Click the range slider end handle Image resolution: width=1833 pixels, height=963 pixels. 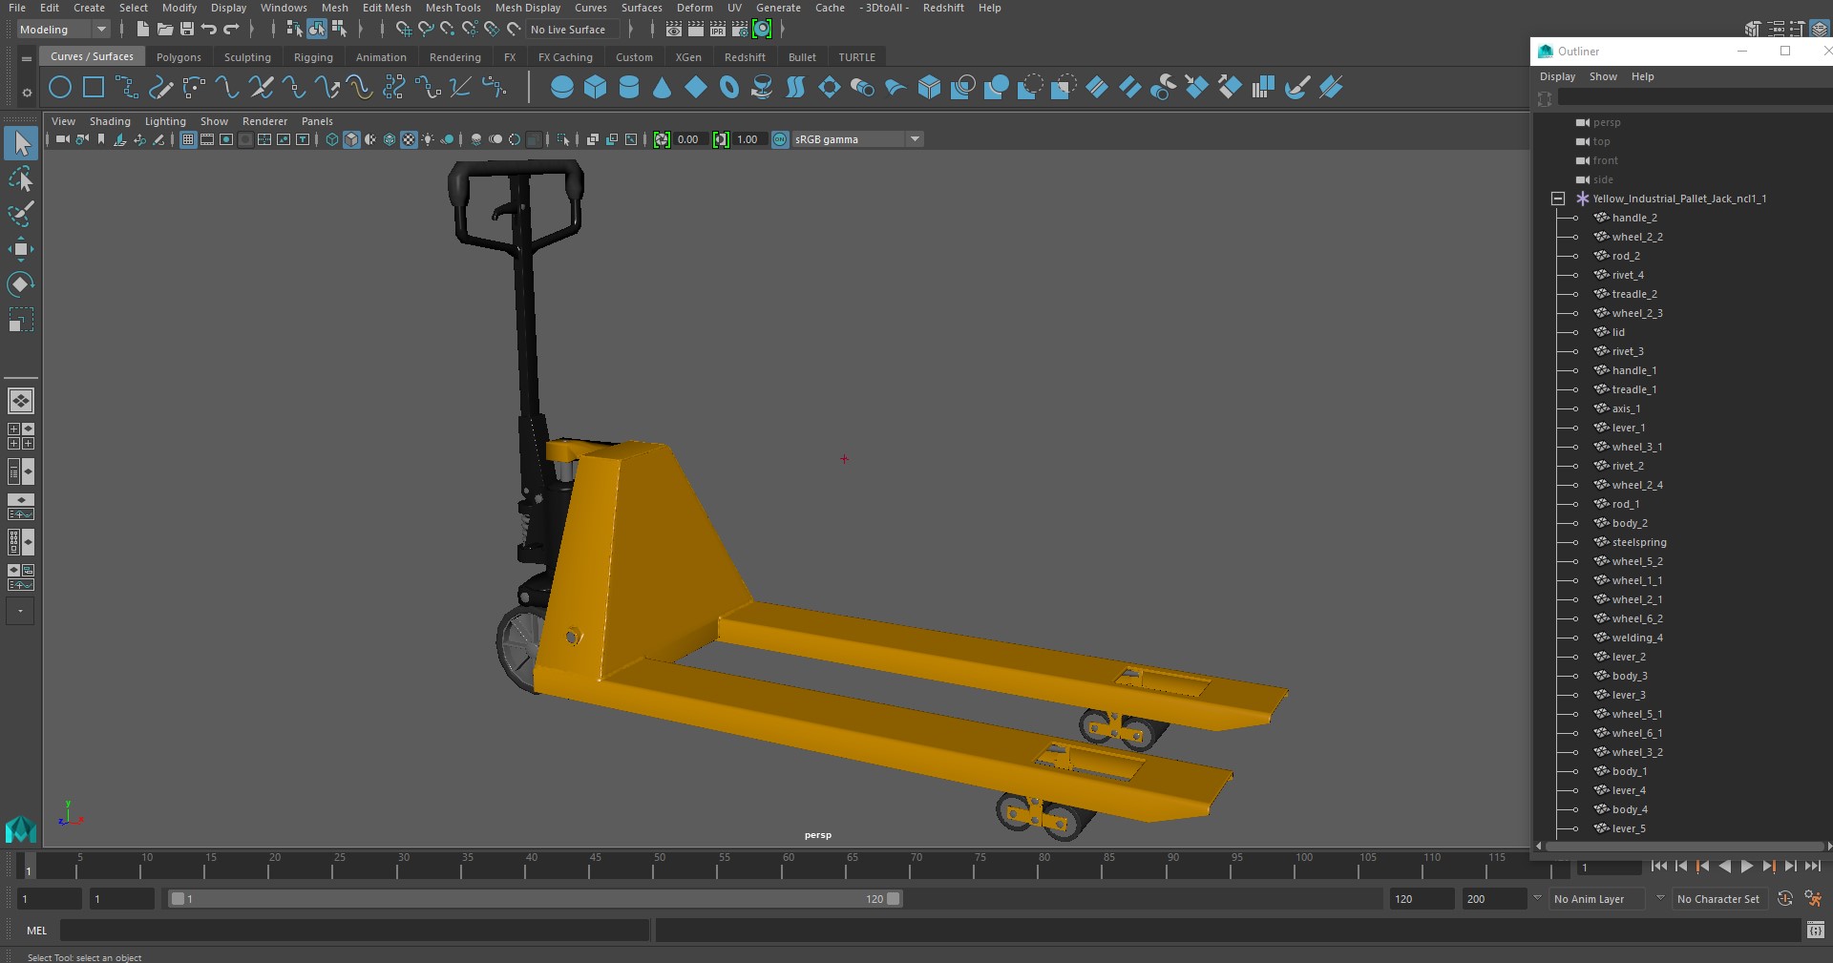click(x=894, y=899)
